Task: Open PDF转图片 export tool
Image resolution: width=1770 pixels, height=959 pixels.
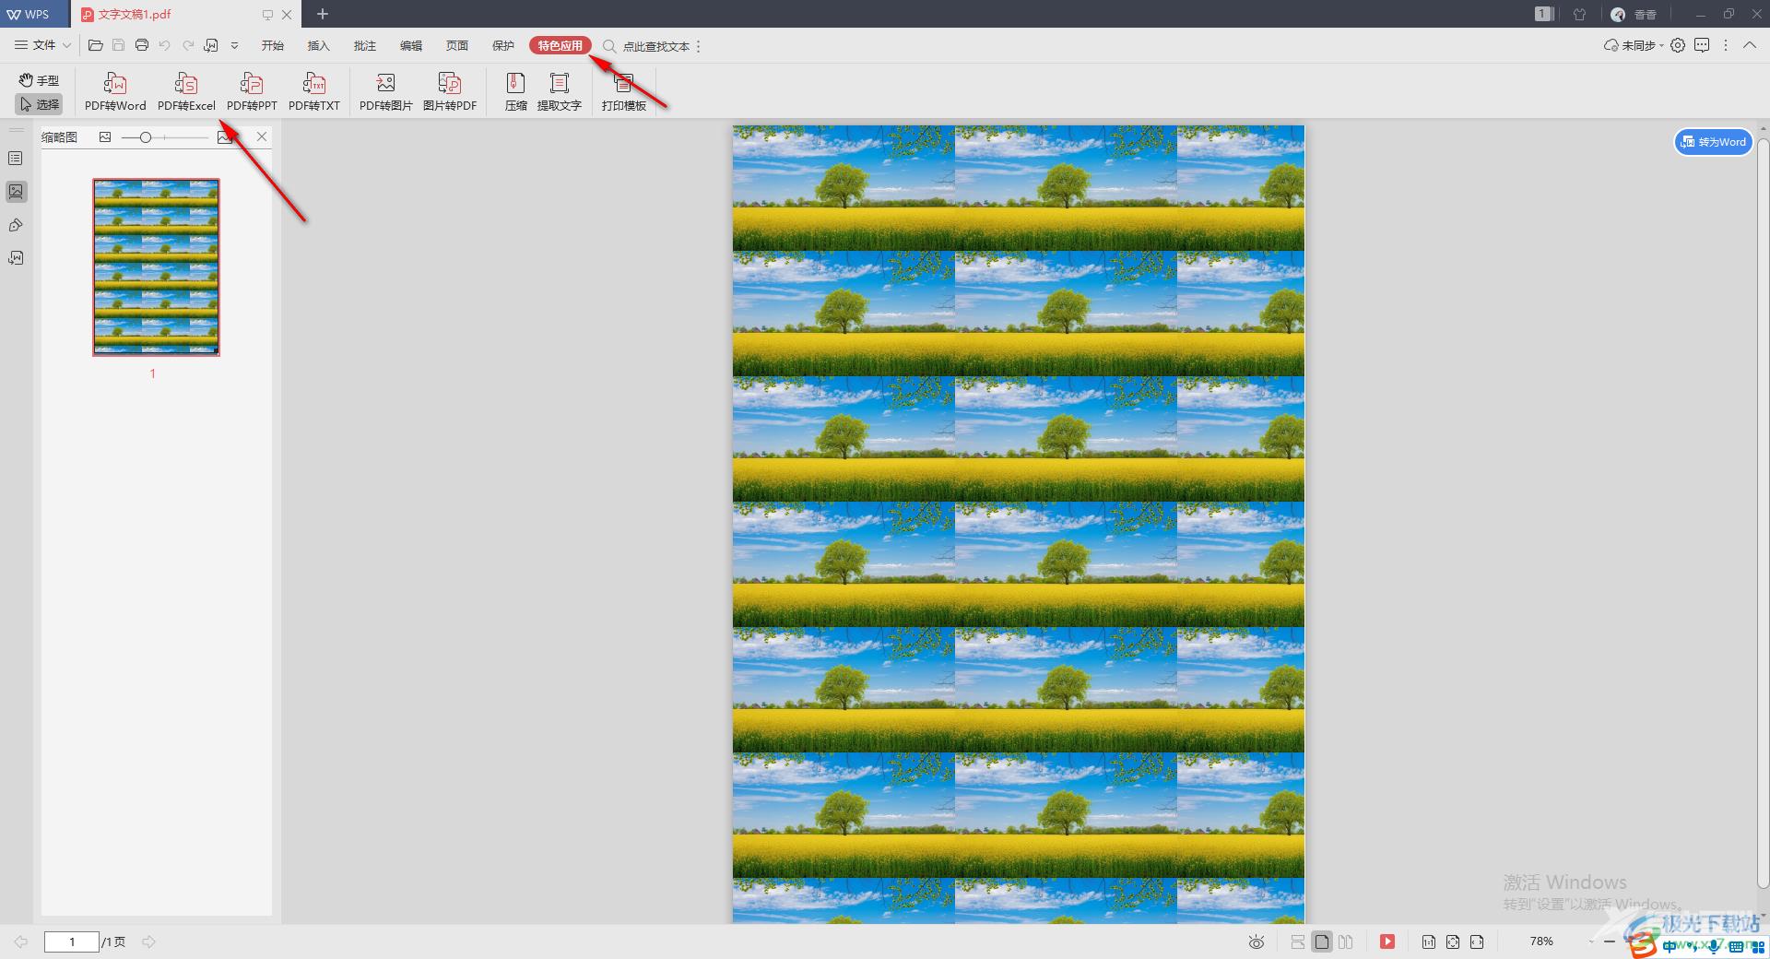Action: click(385, 92)
